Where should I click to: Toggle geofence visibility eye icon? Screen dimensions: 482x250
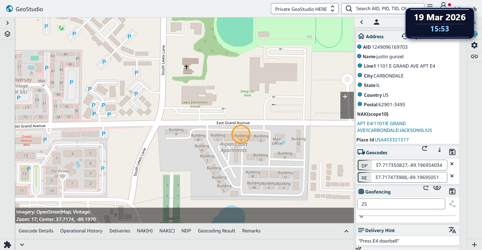point(437,187)
